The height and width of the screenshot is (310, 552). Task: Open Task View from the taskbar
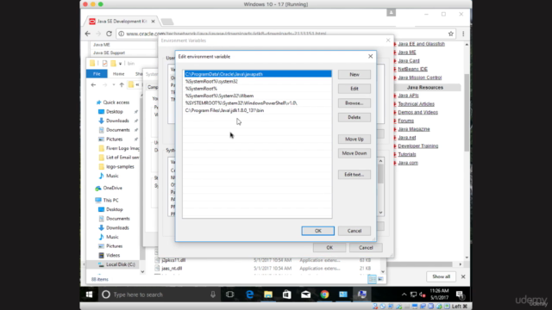pos(230,294)
